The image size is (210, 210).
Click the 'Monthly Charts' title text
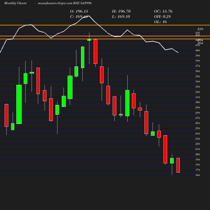16,3
